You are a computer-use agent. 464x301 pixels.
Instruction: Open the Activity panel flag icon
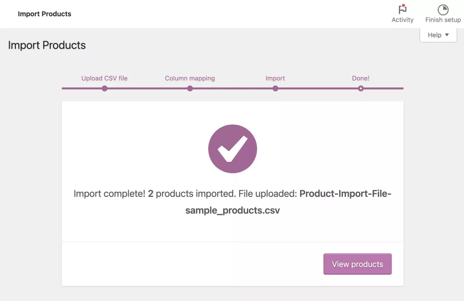click(x=402, y=9)
